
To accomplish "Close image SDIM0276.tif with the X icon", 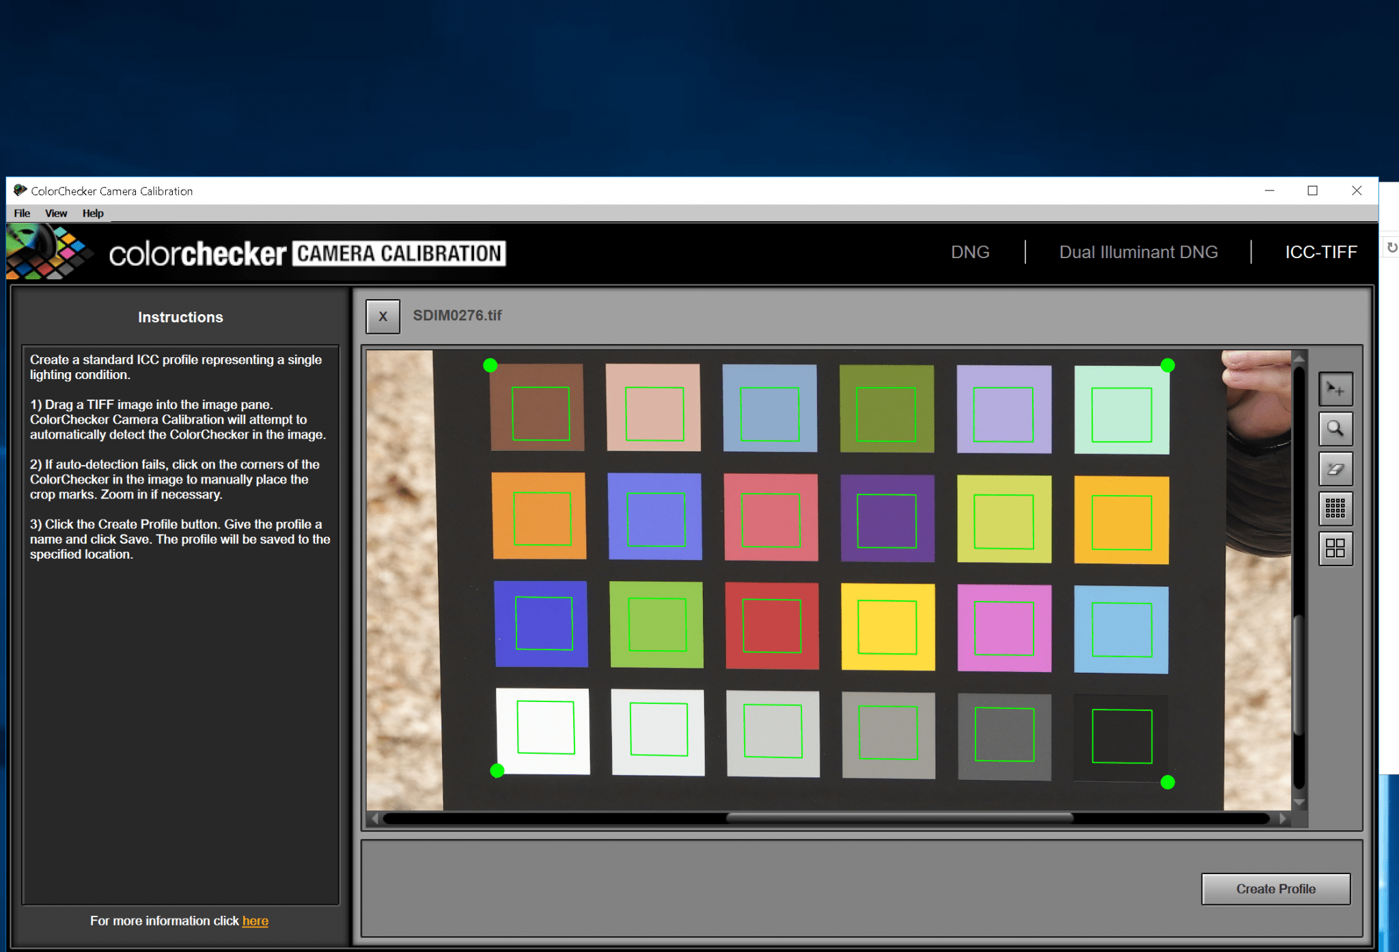I will pos(383,316).
